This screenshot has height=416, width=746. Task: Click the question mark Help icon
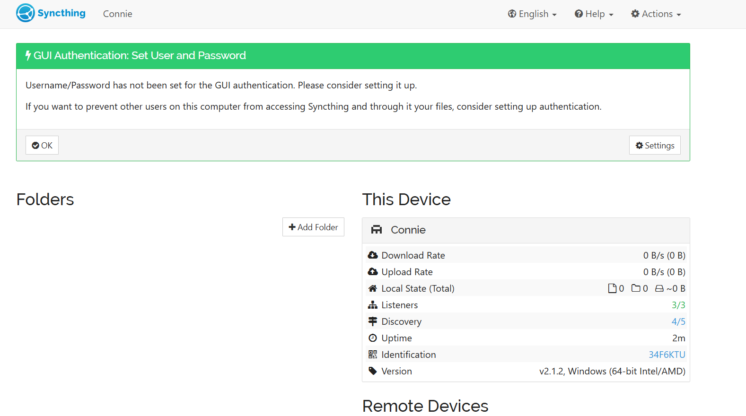[x=579, y=14]
